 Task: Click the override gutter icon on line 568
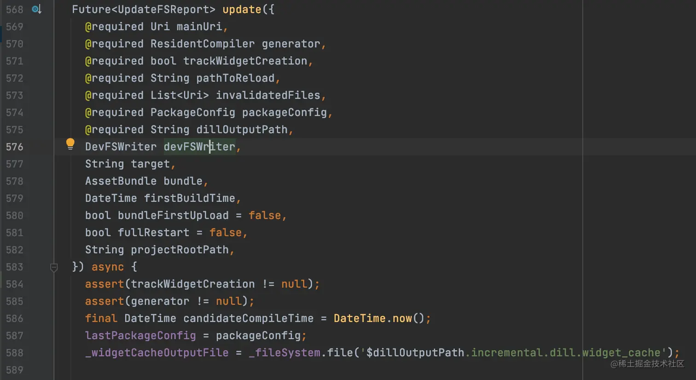coord(37,9)
